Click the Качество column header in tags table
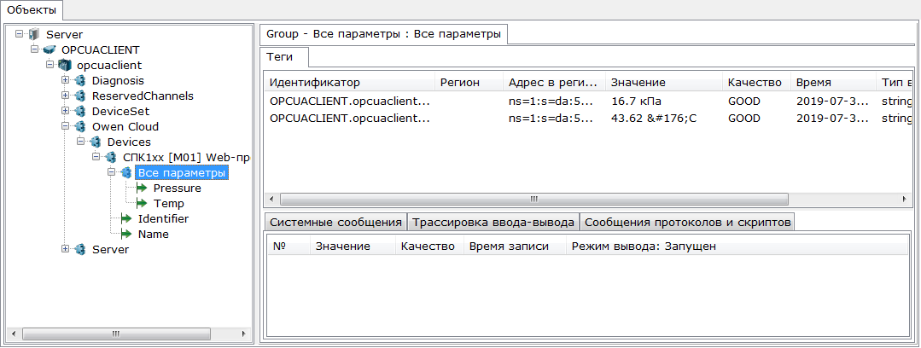The height and width of the screenshot is (348, 921). (x=755, y=83)
